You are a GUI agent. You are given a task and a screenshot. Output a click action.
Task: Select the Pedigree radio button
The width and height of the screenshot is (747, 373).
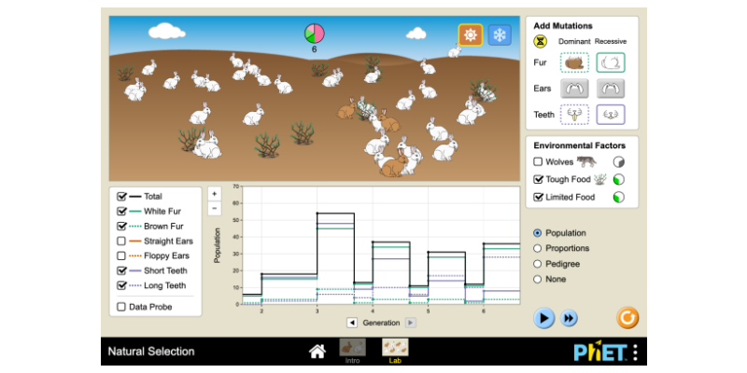click(x=537, y=265)
